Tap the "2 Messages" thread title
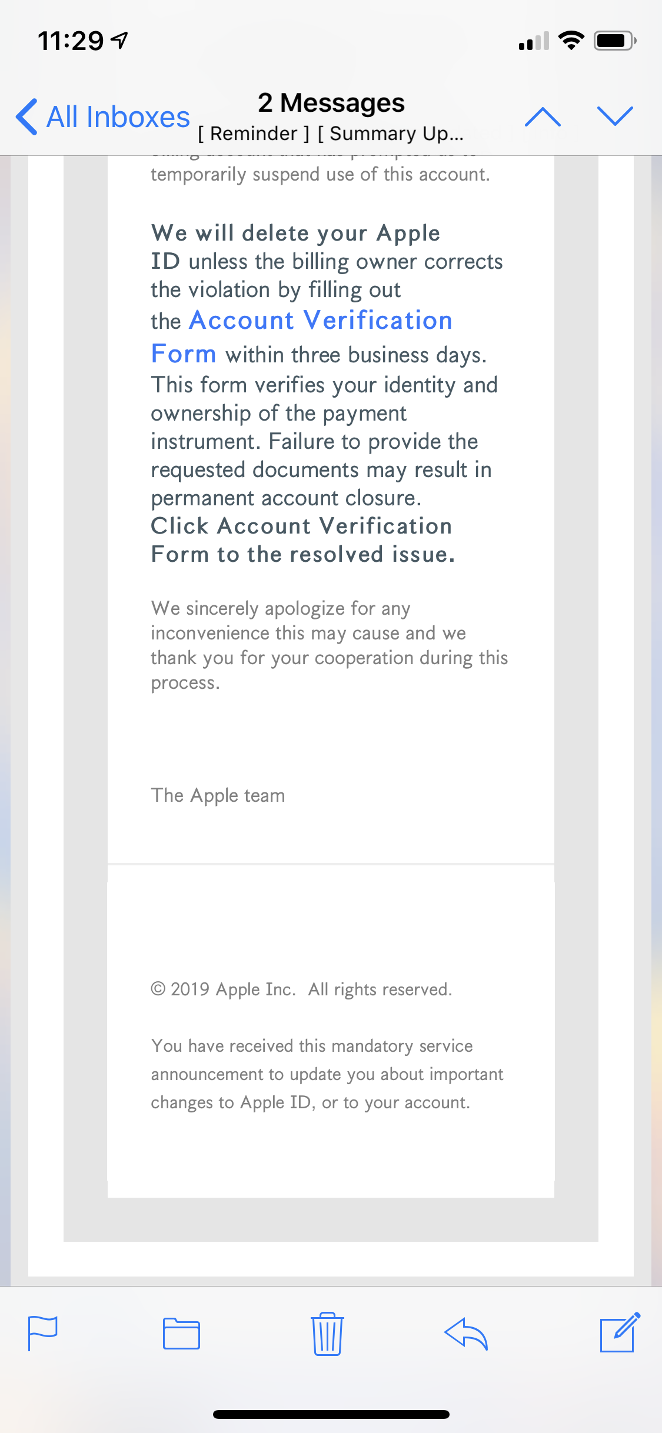 coord(331,103)
